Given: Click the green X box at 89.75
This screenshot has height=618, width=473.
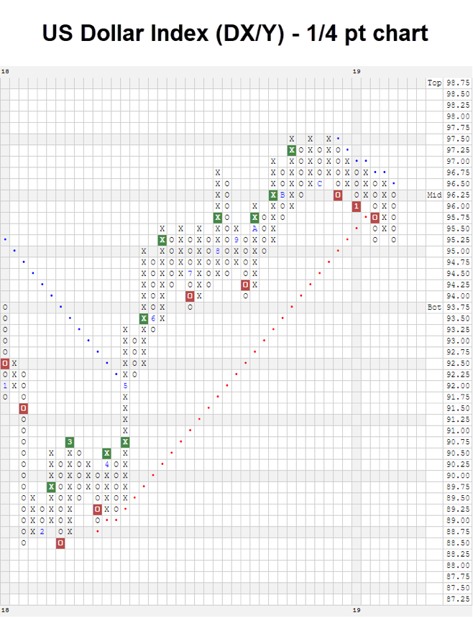Looking at the screenshot, I should [51, 486].
